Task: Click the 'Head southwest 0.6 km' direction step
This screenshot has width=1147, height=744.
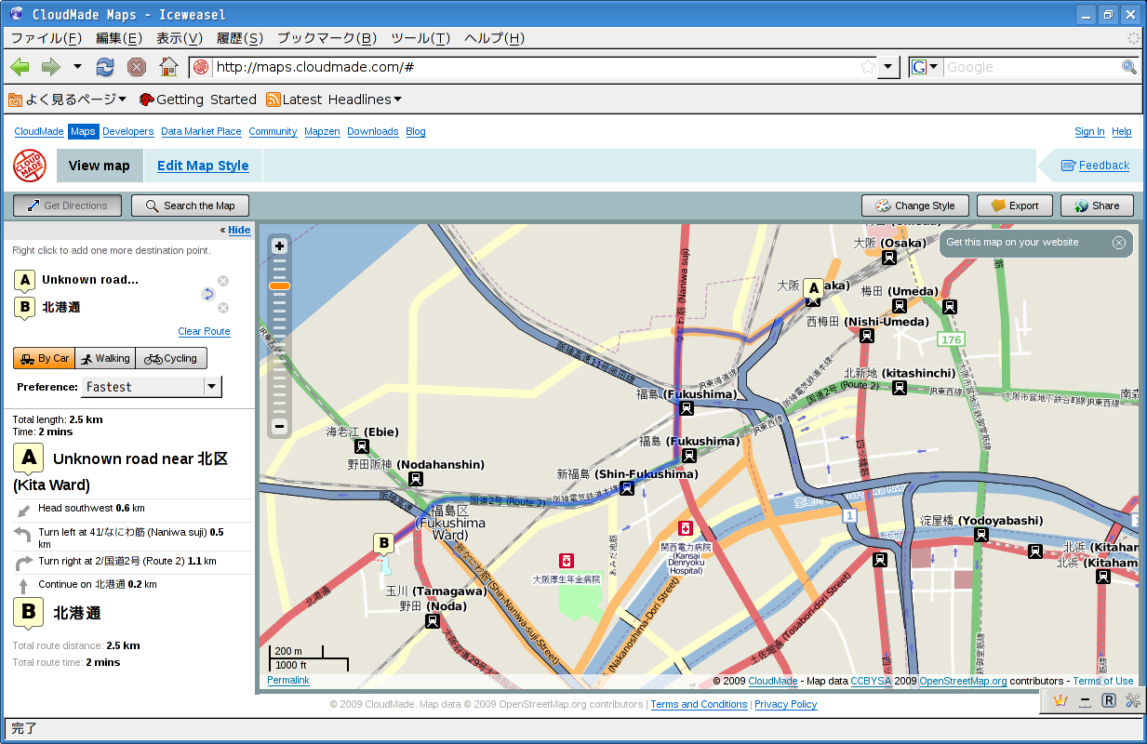Action: click(92, 509)
